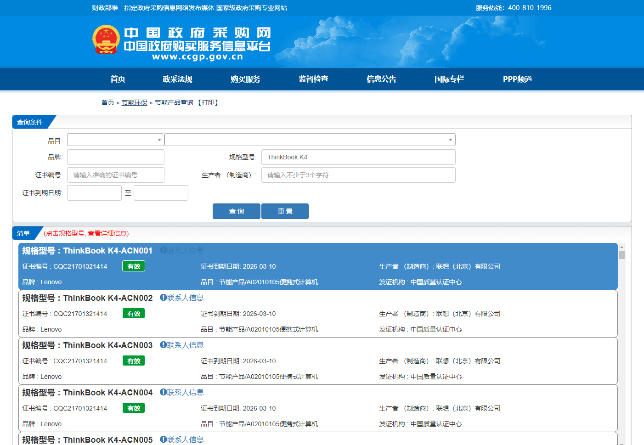This screenshot has width=644, height=445.
Task: Click 首页 in the breadcrumb
Action: click(x=107, y=102)
